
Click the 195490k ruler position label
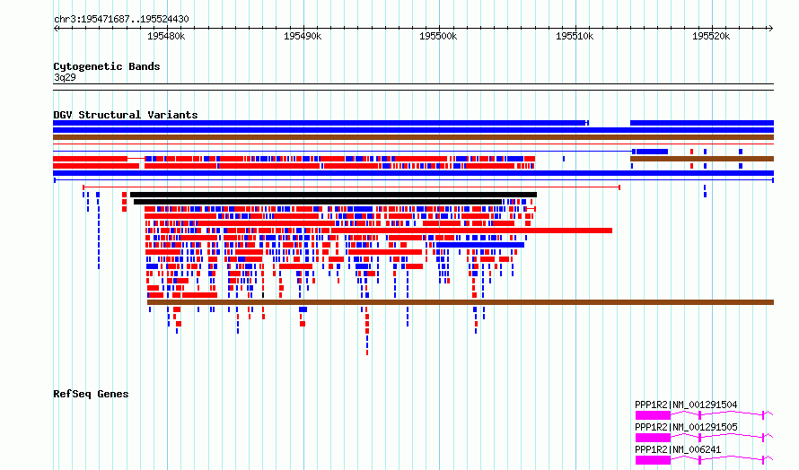tap(303, 36)
